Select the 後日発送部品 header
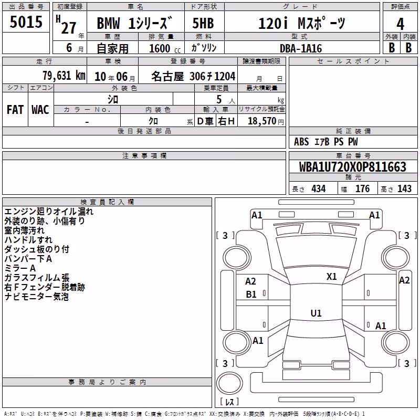 144,131
